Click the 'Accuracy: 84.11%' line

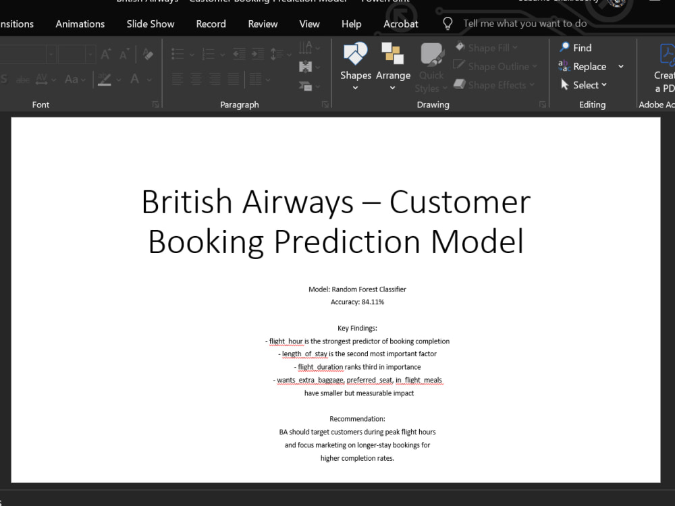[357, 302]
